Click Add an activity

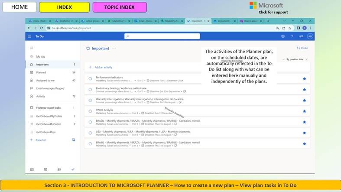tap(103, 68)
